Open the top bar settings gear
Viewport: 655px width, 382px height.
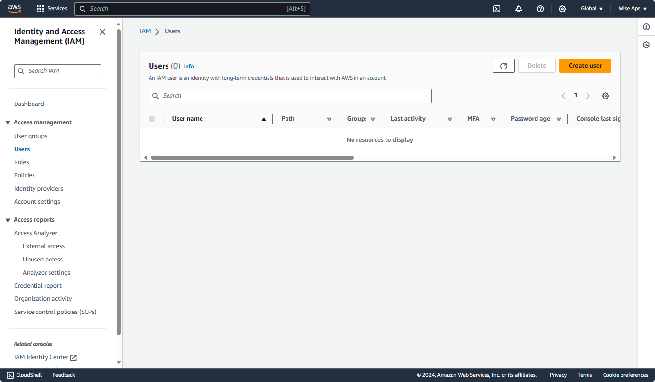click(x=562, y=9)
